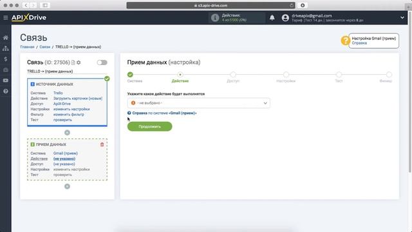Open the dollar billing icon in the sidebar
Screen dimensions: 412x232
coord(6,59)
